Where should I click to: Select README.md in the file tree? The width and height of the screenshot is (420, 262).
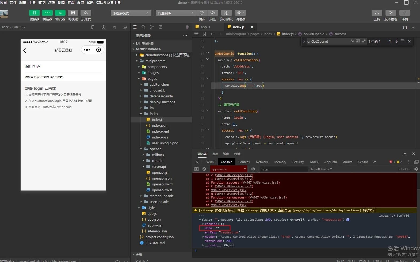155,243
